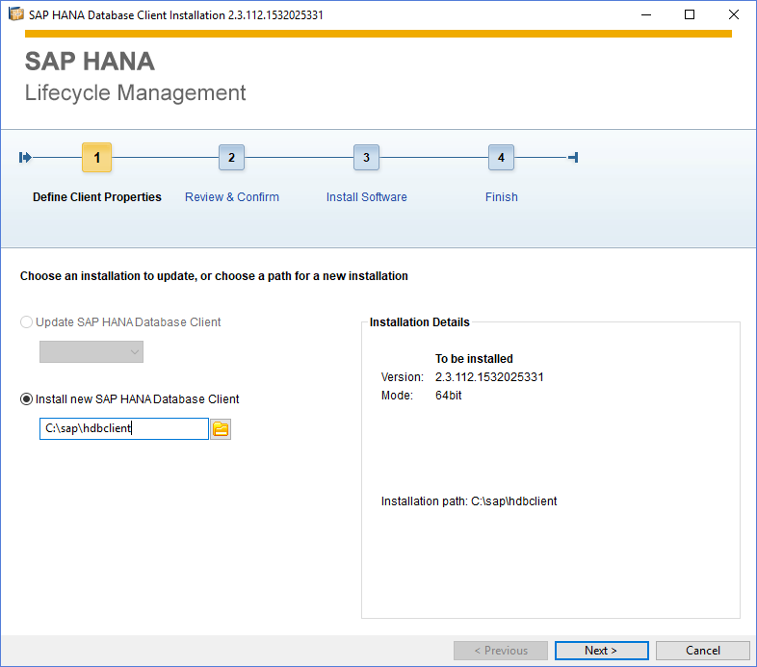Open the Finish step label
757x667 pixels.
coord(501,197)
